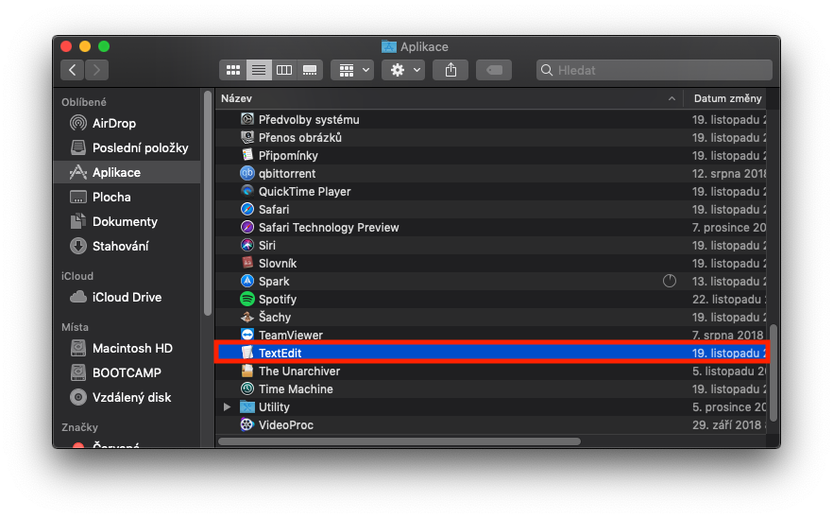
Task: Select the Přenos obrázků app icon
Action: [x=247, y=137]
